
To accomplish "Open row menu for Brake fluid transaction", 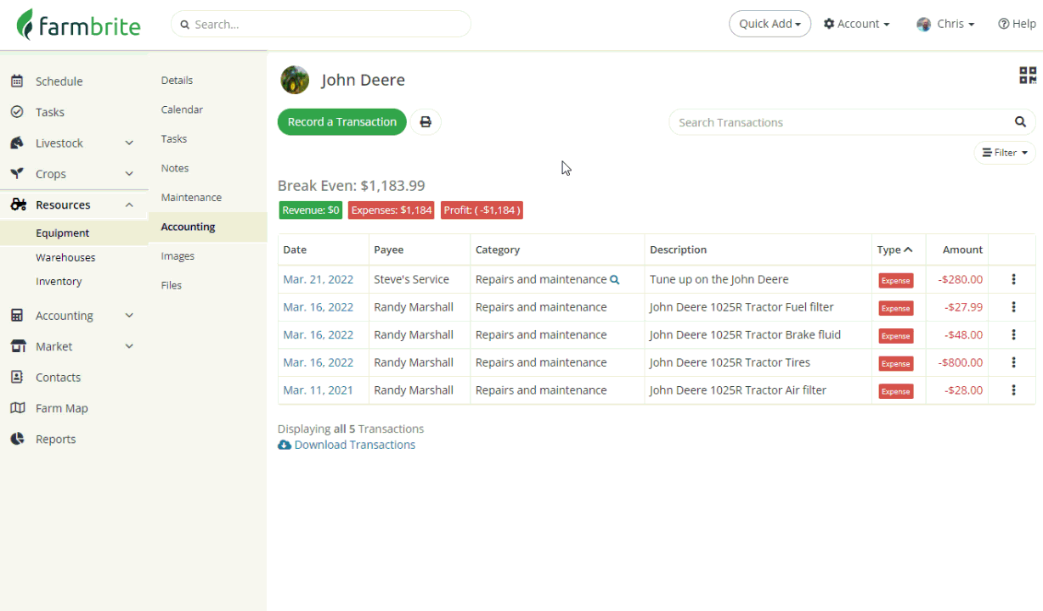I will [x=1013, y=334].
